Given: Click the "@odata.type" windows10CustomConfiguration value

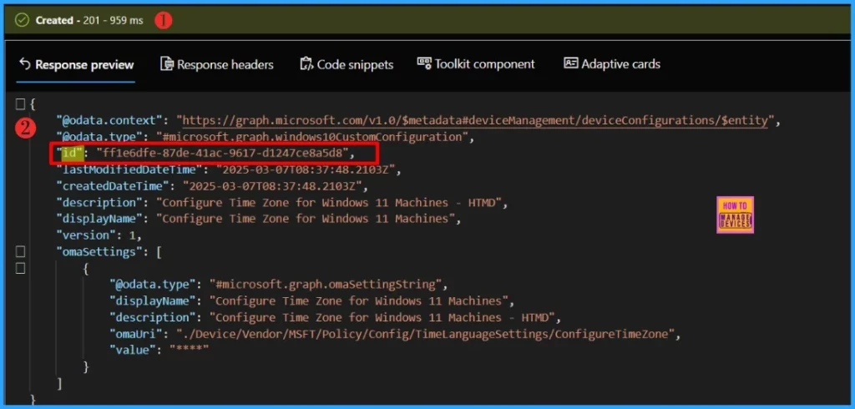Looking at the screenshot, I should tap(312, 137).
